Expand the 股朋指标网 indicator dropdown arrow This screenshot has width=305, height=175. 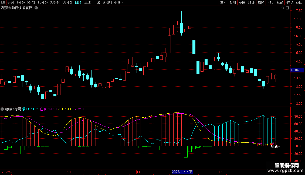(x=2, y=109)
